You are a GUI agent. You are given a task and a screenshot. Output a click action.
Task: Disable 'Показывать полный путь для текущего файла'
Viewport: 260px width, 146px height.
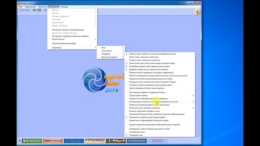coord(160,117)
